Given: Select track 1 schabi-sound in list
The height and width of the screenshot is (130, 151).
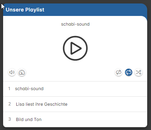Looking at the screenshot, I should (75, 89).
